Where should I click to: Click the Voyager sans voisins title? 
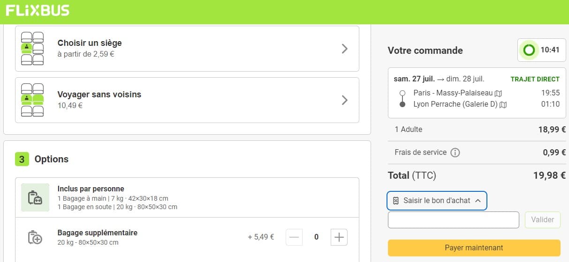(99, 95)
